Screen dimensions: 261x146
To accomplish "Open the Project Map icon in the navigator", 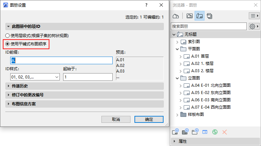I will click(x=176, y=16).
